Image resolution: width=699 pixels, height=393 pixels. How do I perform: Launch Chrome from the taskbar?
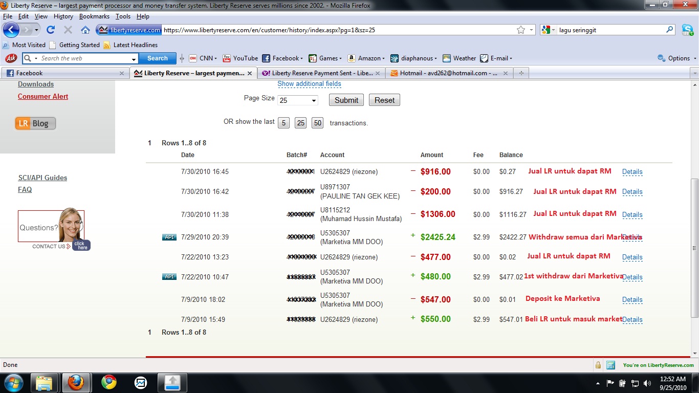(108, 382)
